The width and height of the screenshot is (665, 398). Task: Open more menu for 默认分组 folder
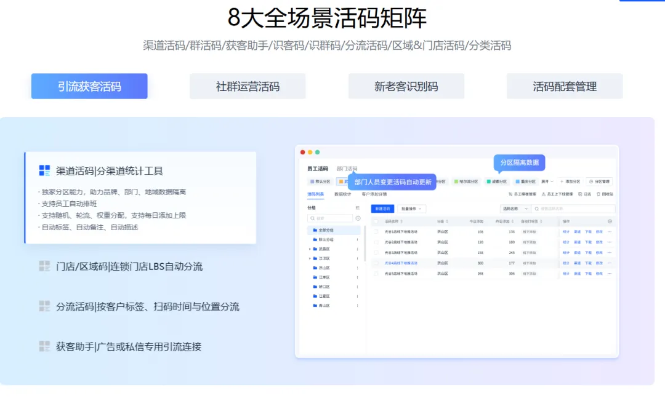[x=357, y=240]
